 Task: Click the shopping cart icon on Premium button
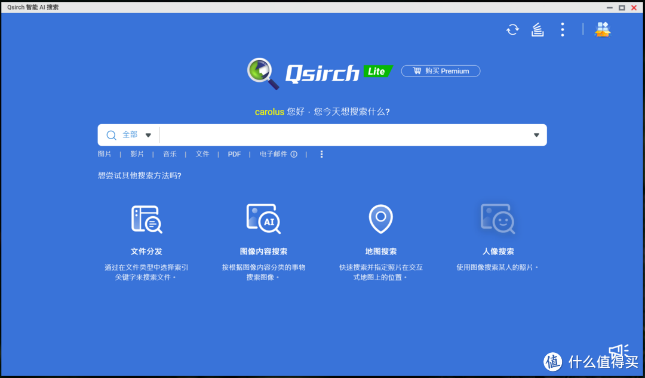[x=417, y=70]
